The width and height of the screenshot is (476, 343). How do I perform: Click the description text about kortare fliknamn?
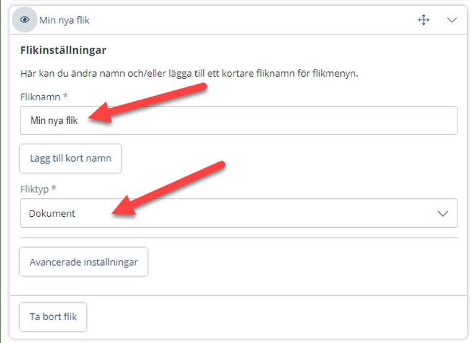coord(189,74)
